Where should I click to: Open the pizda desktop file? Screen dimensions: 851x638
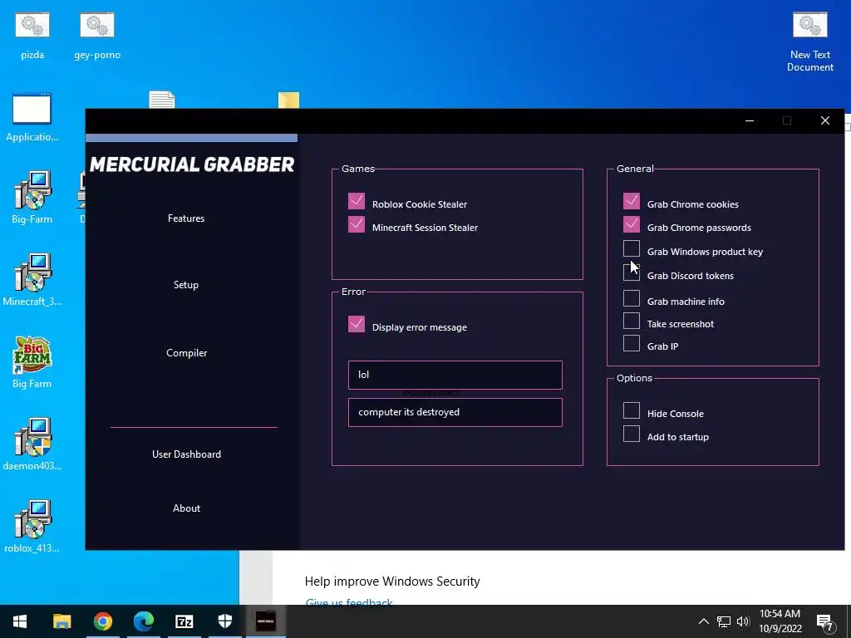click(x=32, y=36)
